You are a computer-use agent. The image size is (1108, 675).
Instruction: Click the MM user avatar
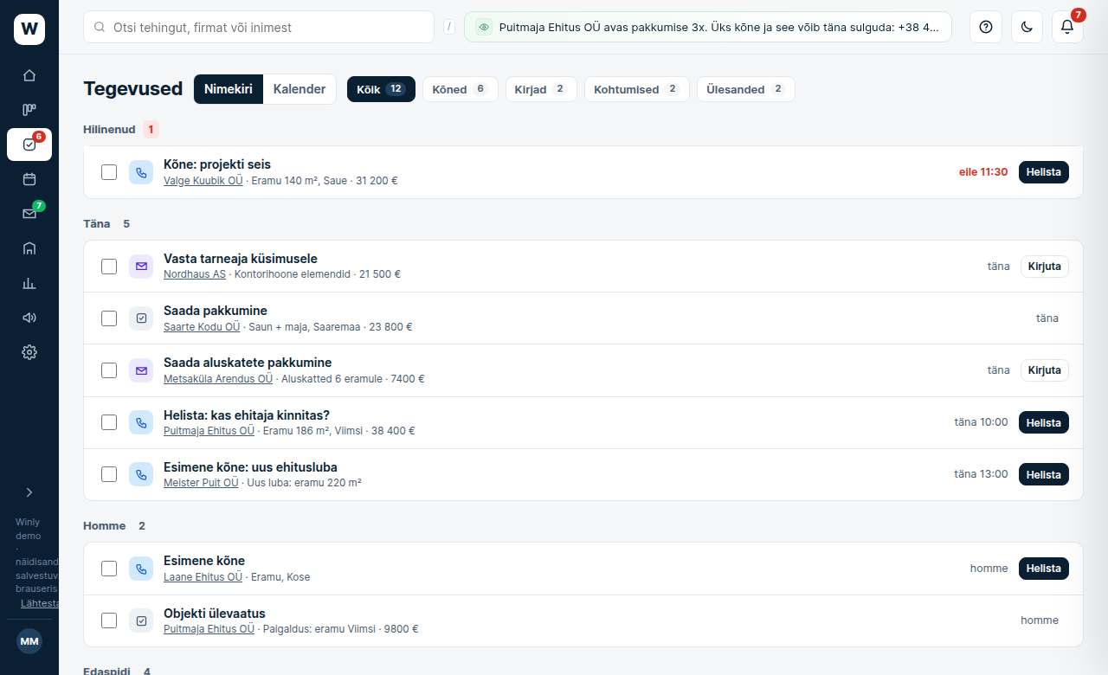pos(29,641)
